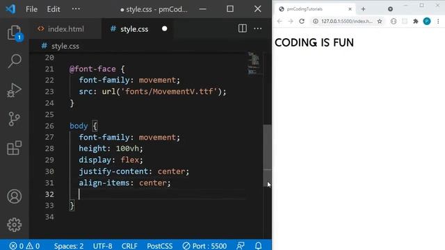Click align-items: center line

pyautogui.click(x=124, y=183)
